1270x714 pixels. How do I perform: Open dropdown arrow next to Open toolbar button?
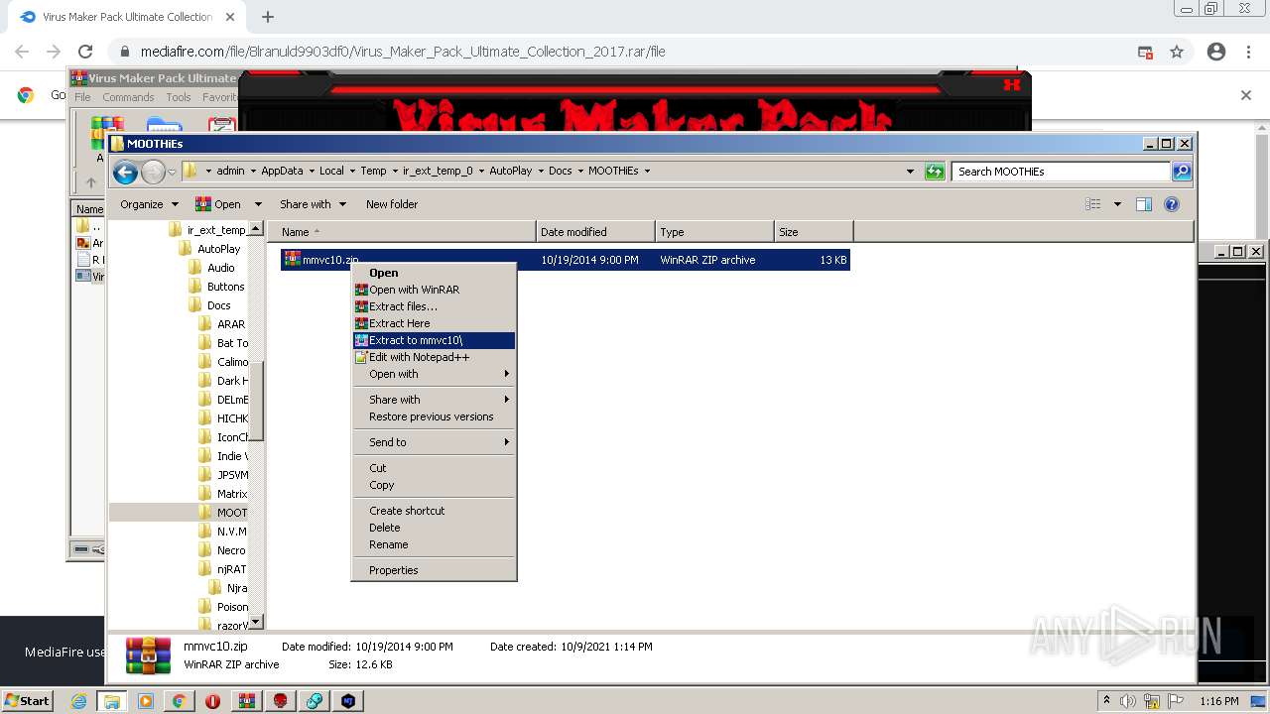[x=258, y=204]
